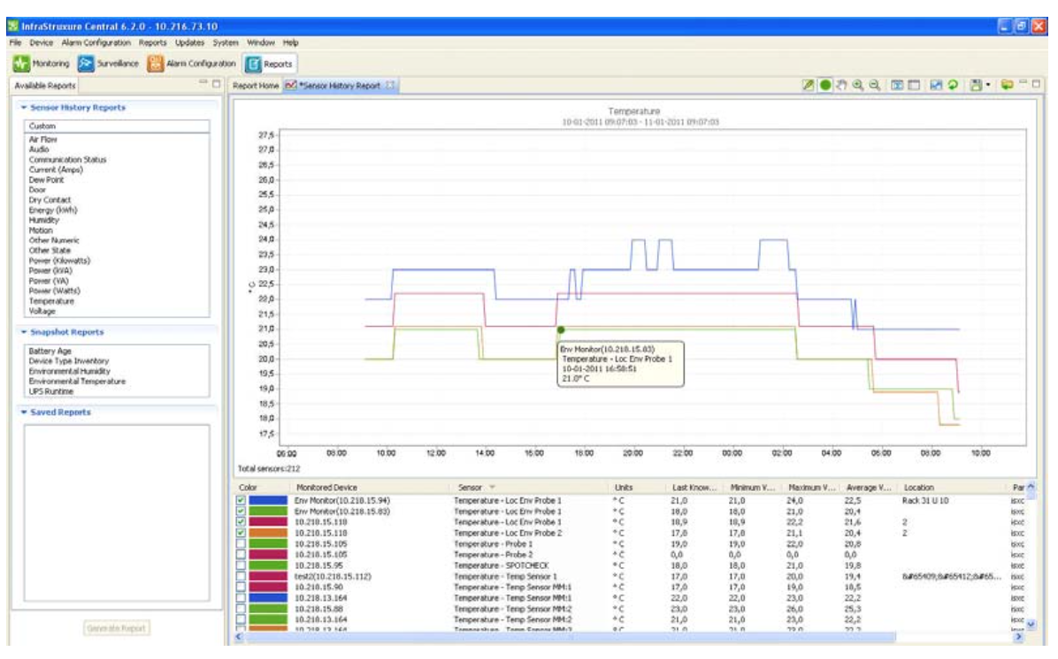Image resolution: width=1058 pixels, height=659 pixels.
Task: Open the Alarm Configuration menu in menu bar
Action: point(97,42)
